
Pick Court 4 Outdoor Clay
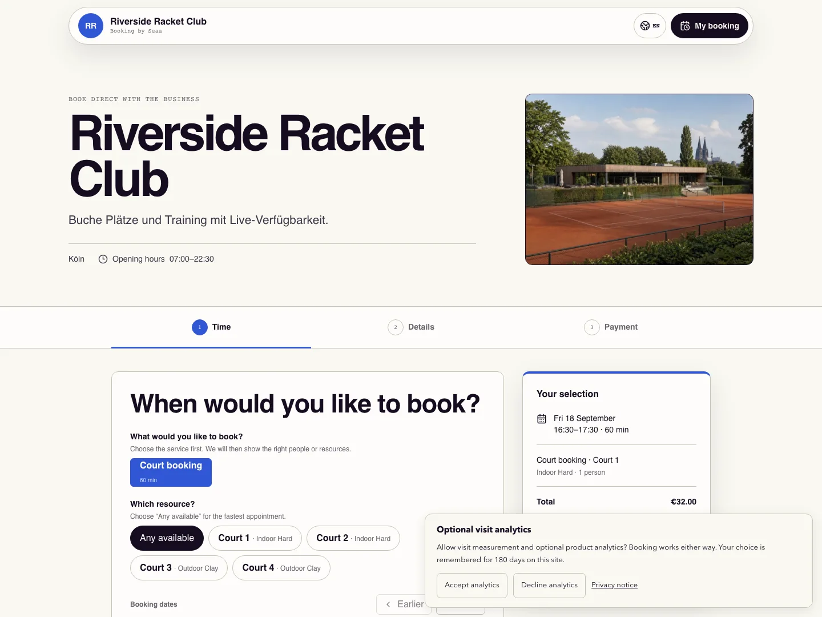[281, 568]
